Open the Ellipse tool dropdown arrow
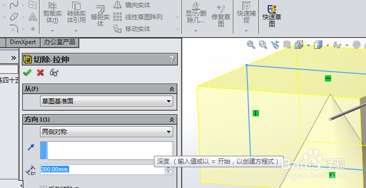 point(23,17)
